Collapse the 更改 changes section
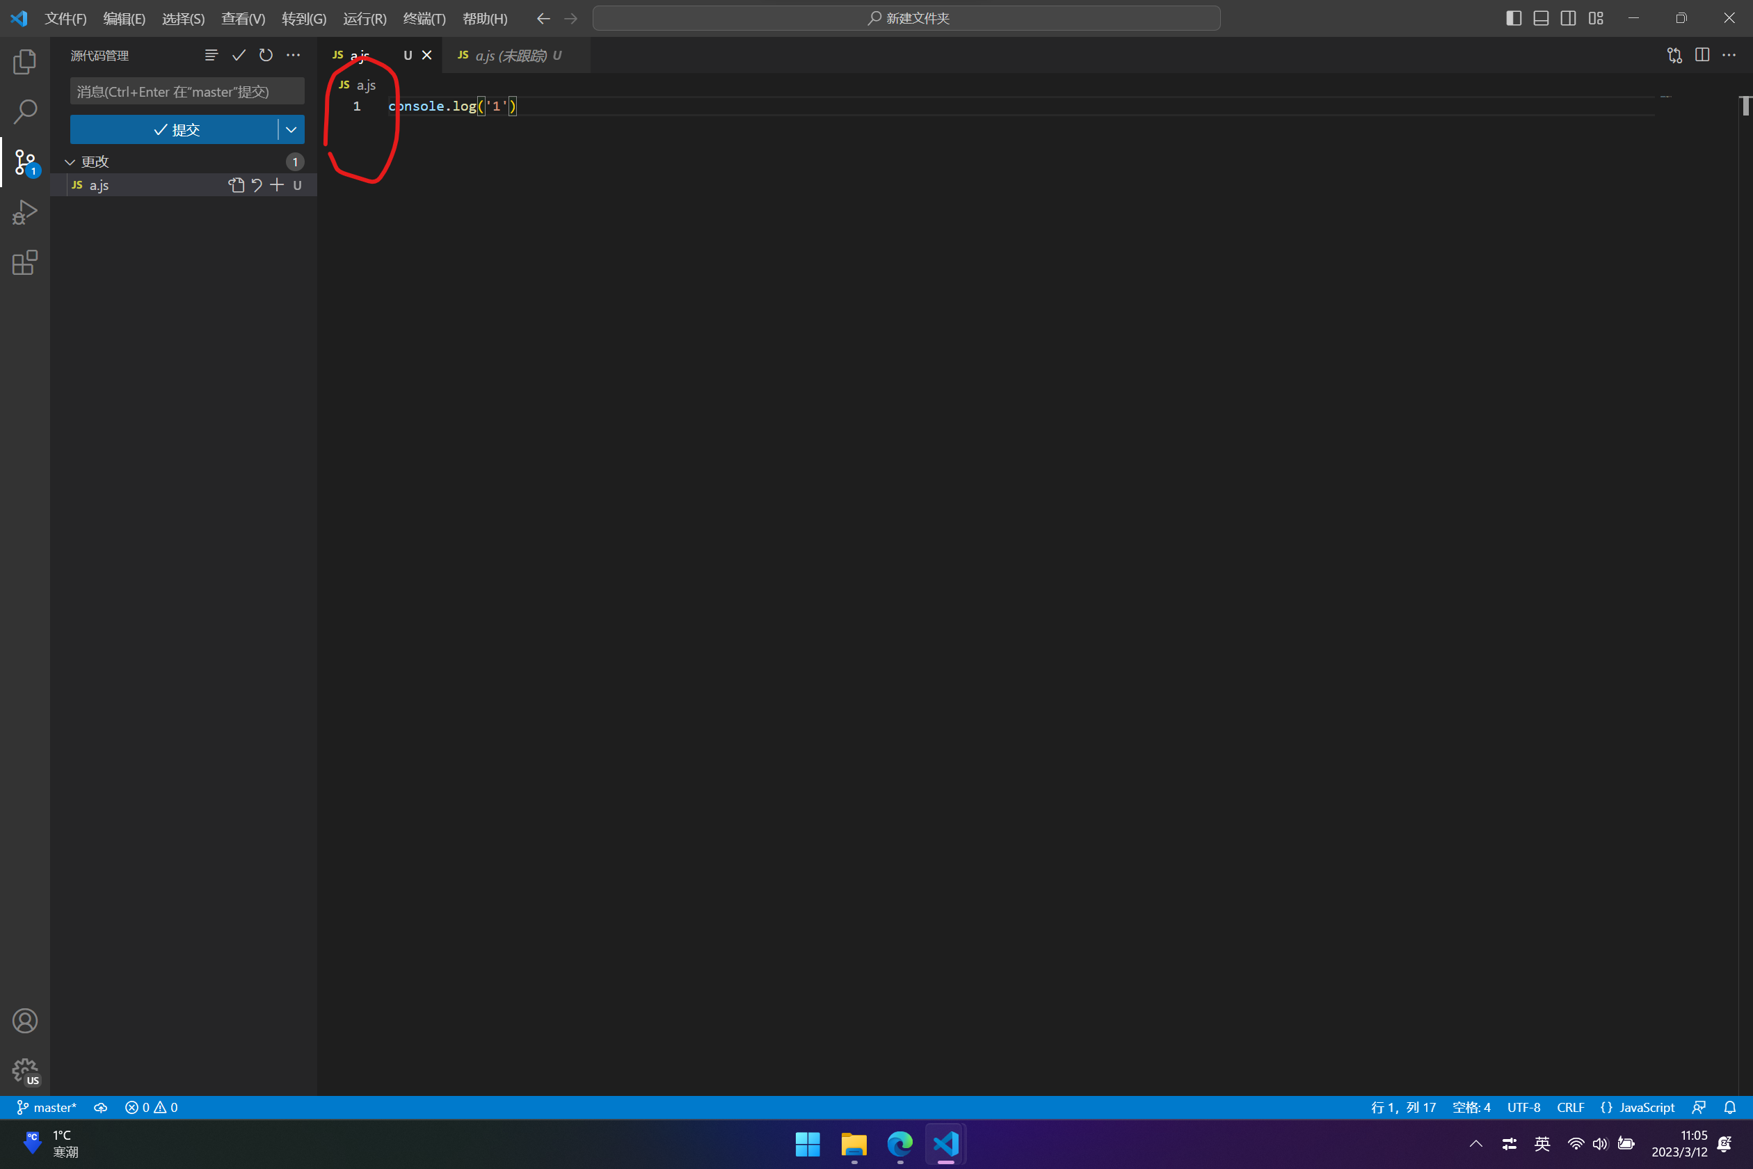The image size is (1753, 1169). point(70,161)
